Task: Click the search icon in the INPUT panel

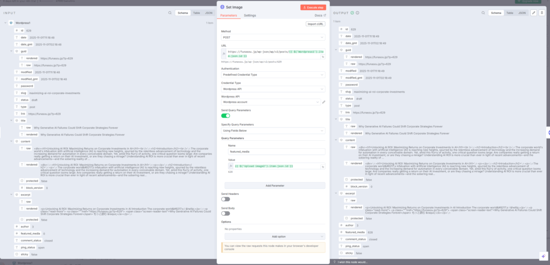Action: point(170,12)
